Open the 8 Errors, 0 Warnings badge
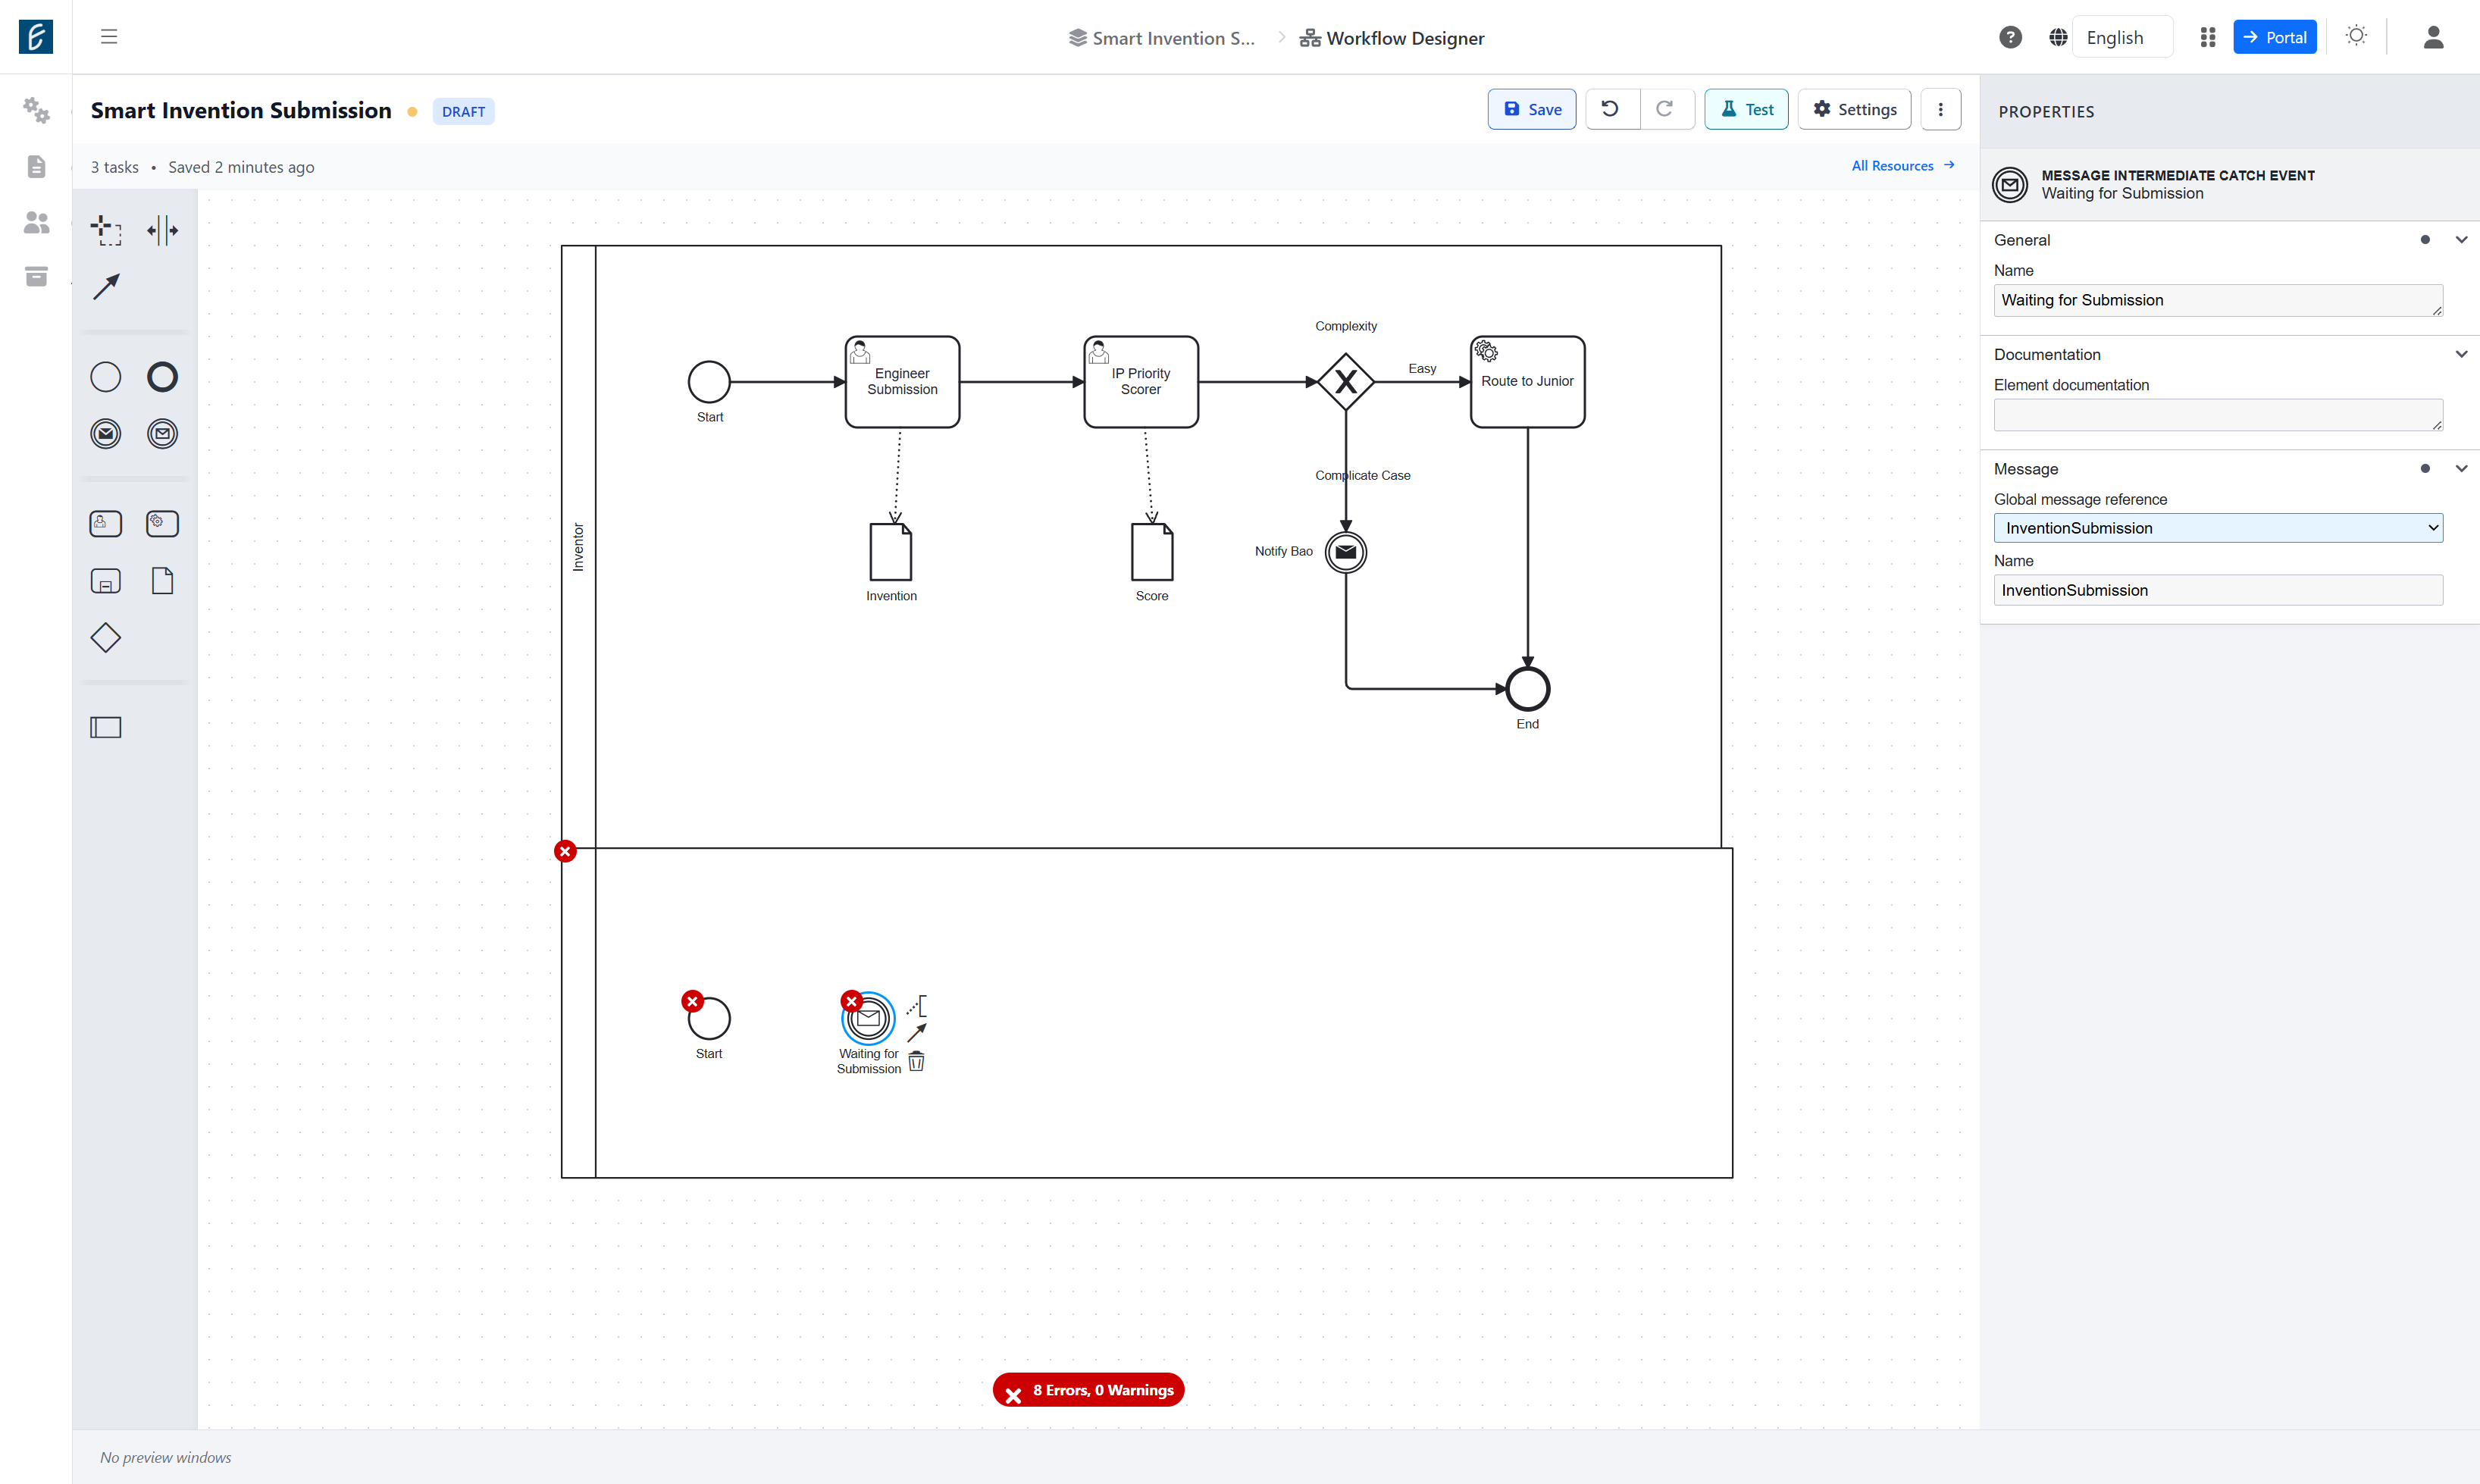Image resolution: width=2480 pixels, height=1484 pixels. pos(1088,1390)
